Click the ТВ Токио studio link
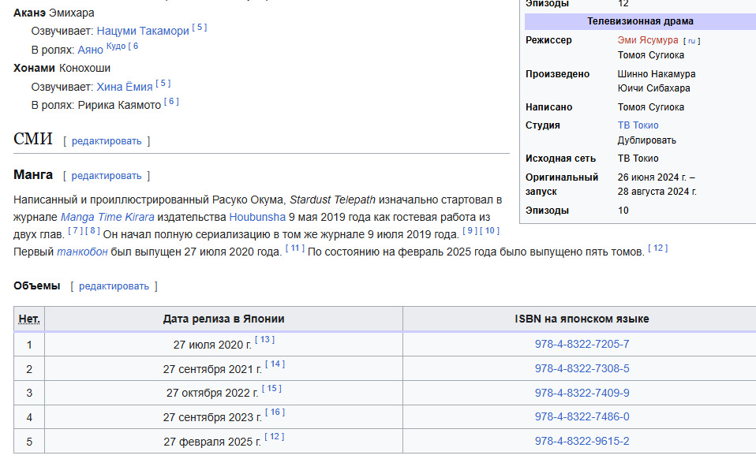Image resolution: width=756 pixels, height=459 pixels. [638, 125]
